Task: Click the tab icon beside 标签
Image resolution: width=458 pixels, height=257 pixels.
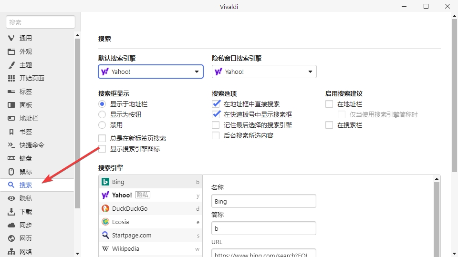Action: point(11,92)
